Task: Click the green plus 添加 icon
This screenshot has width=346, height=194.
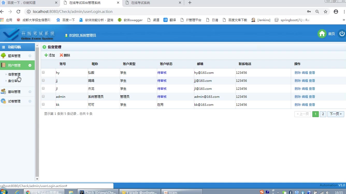Action: [46, 55]
